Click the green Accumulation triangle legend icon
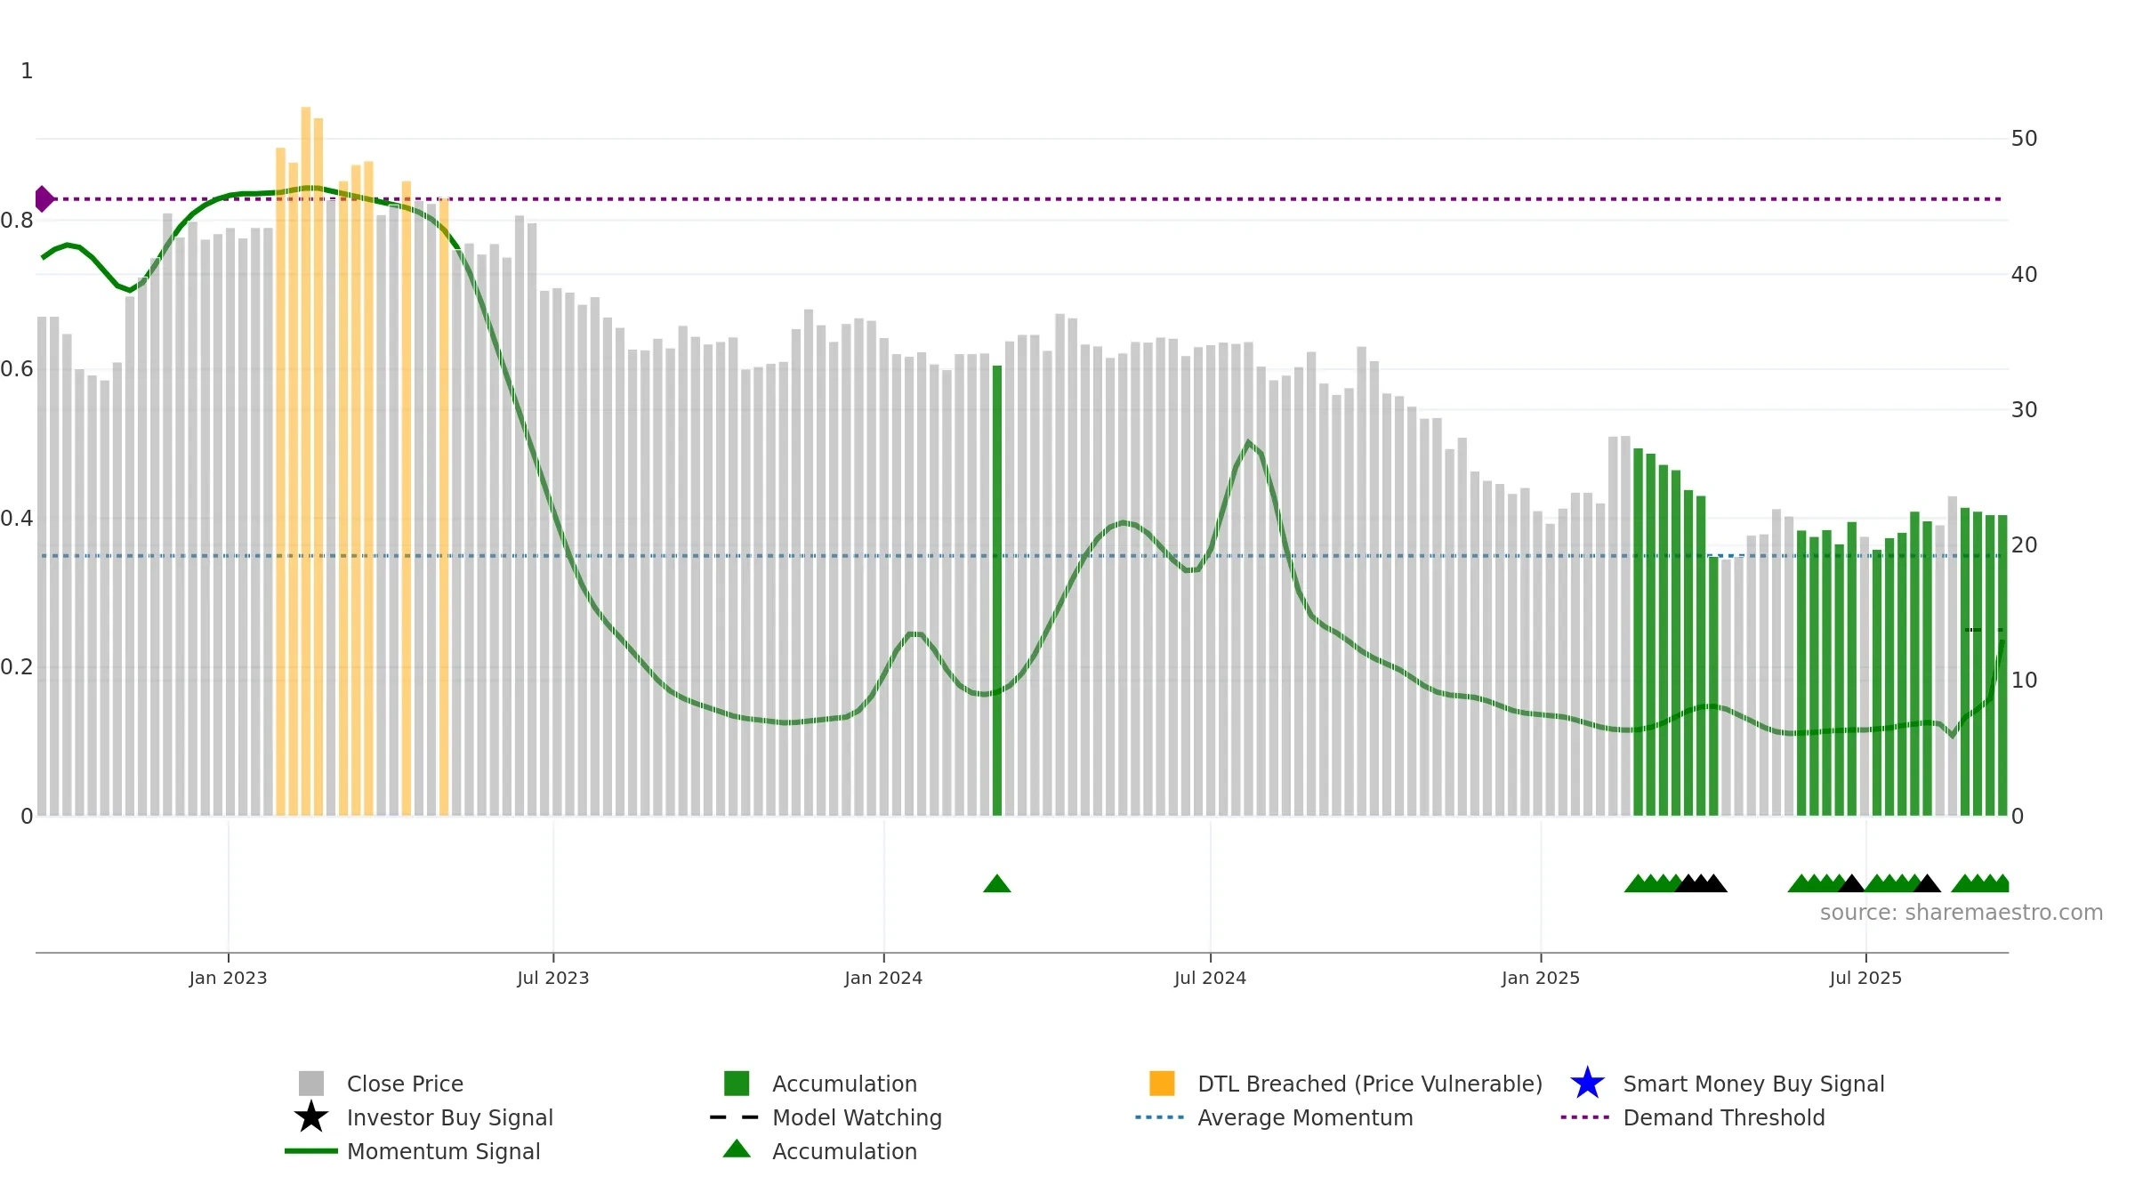Image resolution: width=2135 pixels, height=1201 pixels. (737, 1149)
